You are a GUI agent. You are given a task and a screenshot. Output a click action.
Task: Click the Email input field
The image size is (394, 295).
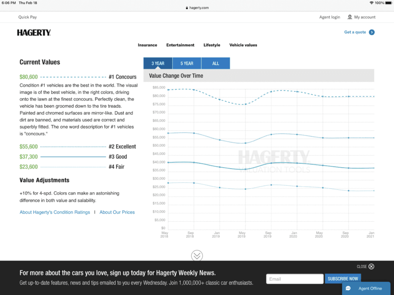point(295,279)
